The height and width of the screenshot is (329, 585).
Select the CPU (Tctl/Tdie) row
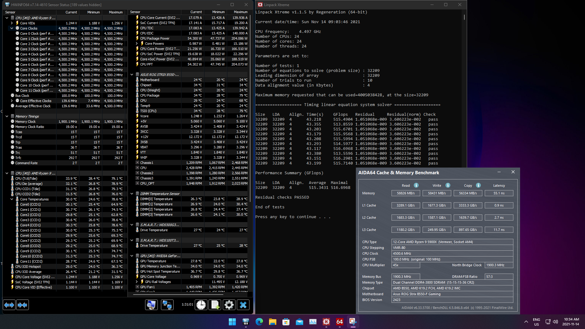coord(67,179)
